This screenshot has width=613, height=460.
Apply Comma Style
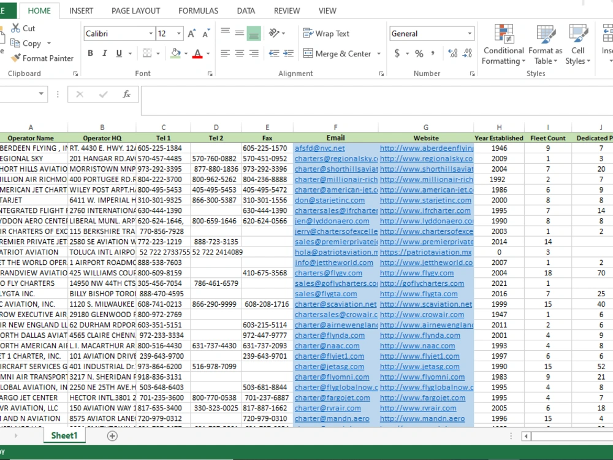[433, 53]
